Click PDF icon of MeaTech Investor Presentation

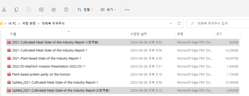pyautogui.click(x=9, y=67)
